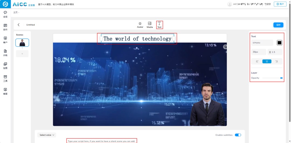Screen dimensions: 291x143
Task: Select the presenter avatar on canvas
Action: coord(207,105)
